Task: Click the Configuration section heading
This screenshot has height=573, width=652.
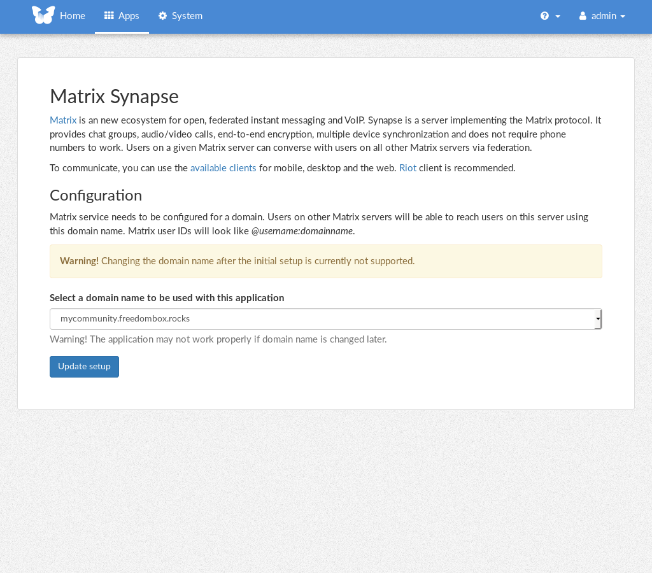Action: click(96, 195)
